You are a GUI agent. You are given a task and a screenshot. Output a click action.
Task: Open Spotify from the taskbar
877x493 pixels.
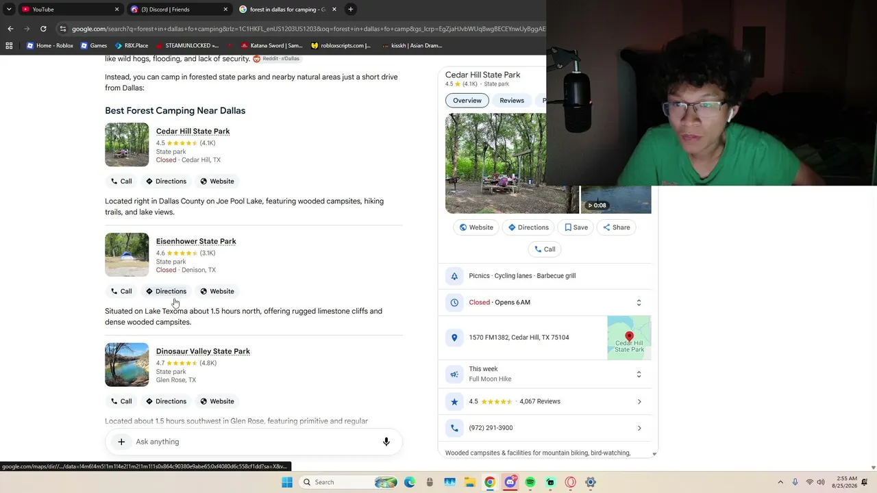(530, 482)
